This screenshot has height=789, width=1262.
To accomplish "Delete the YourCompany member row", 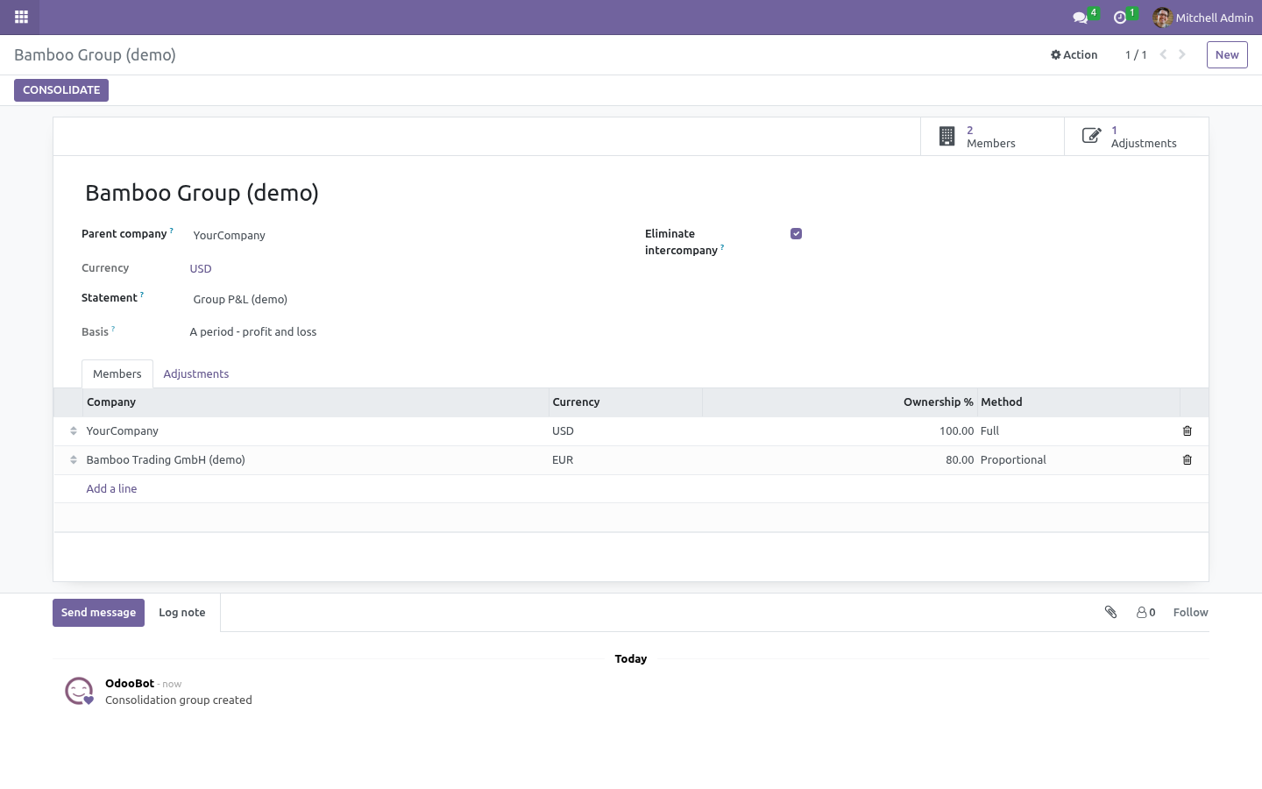I will (1188, 431).
